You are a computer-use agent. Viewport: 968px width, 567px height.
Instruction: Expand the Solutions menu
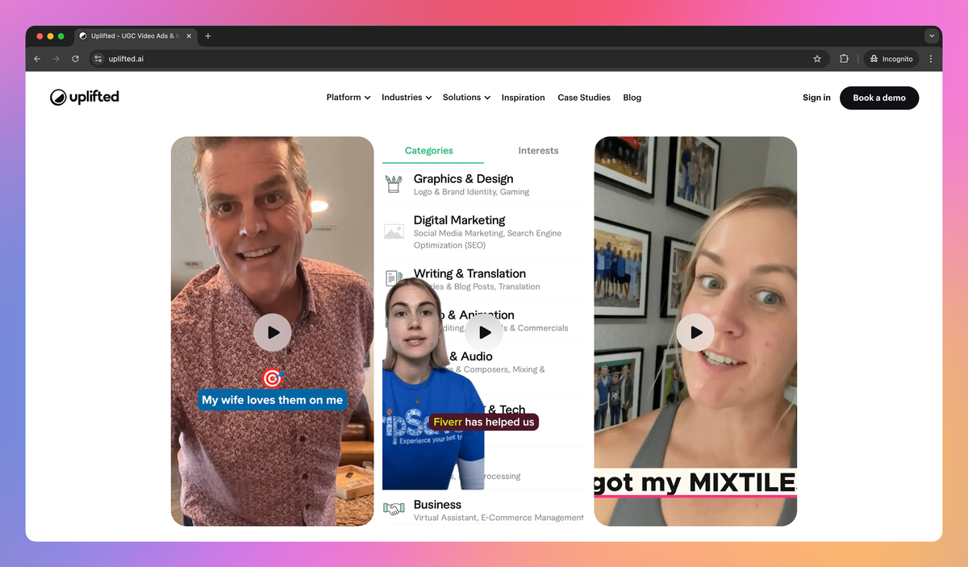pyautogui.click(x=466, y=98)
